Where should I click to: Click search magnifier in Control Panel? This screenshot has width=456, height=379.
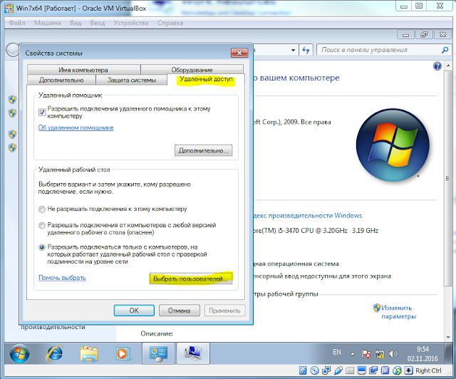[x=445, y=50]
